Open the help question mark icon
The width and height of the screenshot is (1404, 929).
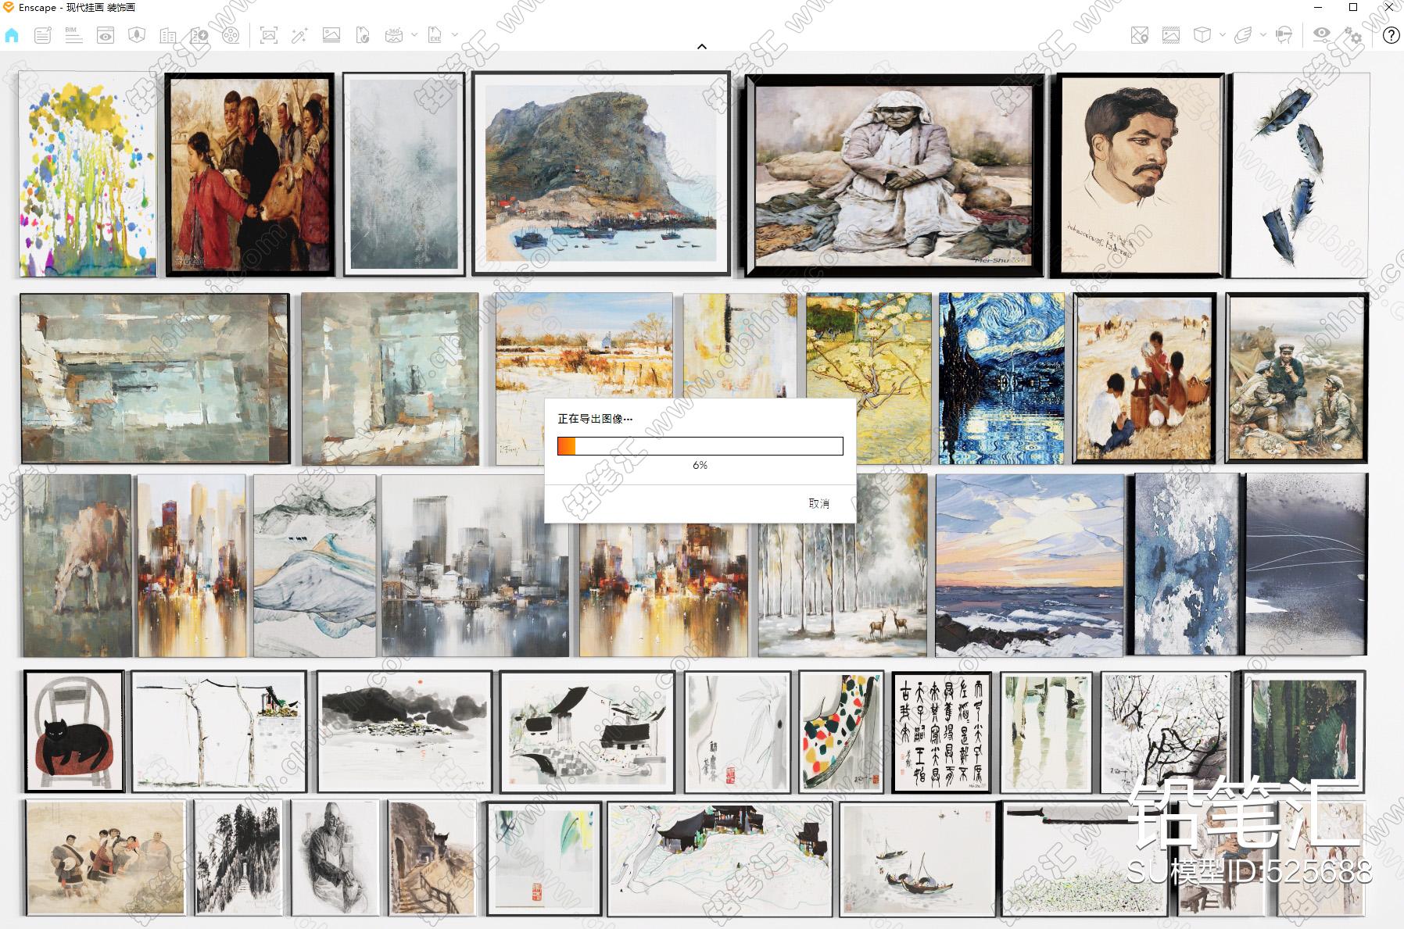[1391, 35]
